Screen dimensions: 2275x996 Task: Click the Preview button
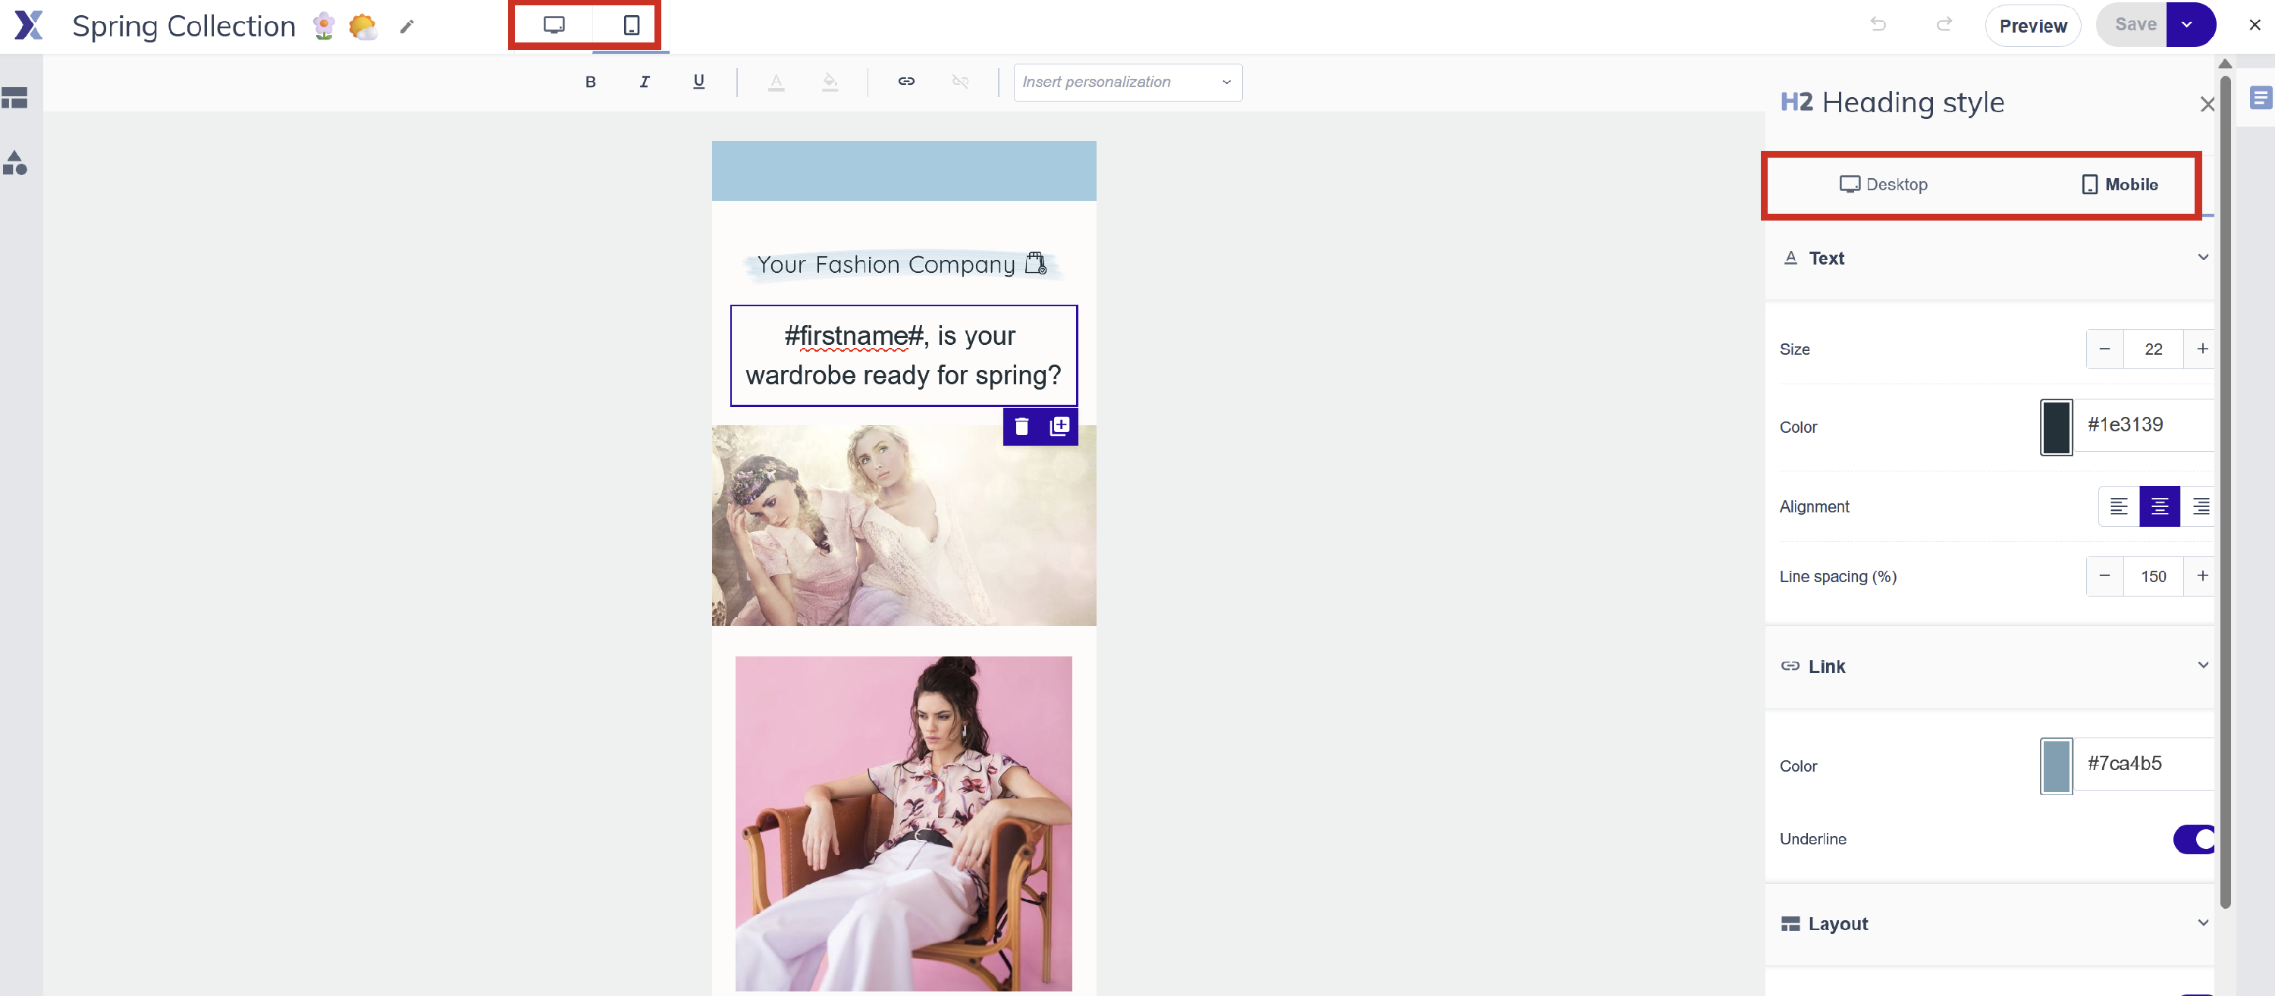pyautogui.click(x=2032, y=26)
